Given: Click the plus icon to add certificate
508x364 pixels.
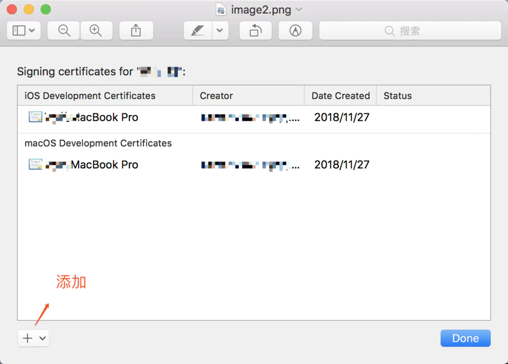Looking at the screenshot, I should point(27,338).
